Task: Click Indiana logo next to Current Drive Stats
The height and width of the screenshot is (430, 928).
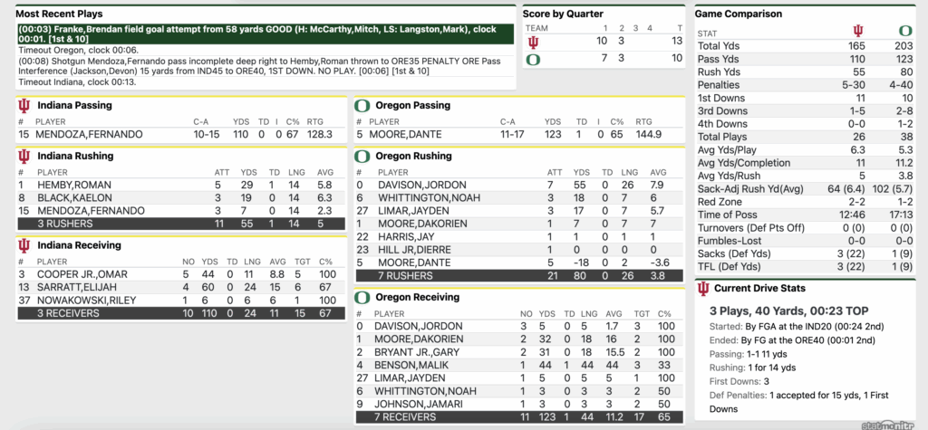Action: tap(703, 289)
